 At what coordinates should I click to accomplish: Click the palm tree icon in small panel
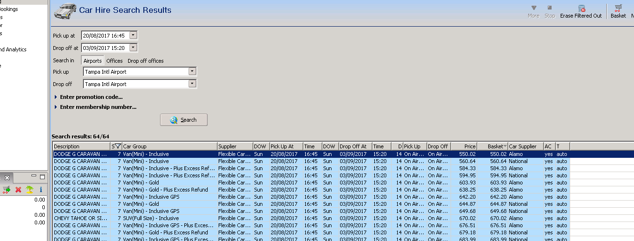[30, 190]
